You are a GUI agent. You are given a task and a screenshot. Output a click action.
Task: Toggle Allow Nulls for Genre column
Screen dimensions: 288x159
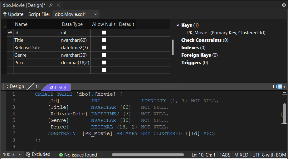[104, 55]
